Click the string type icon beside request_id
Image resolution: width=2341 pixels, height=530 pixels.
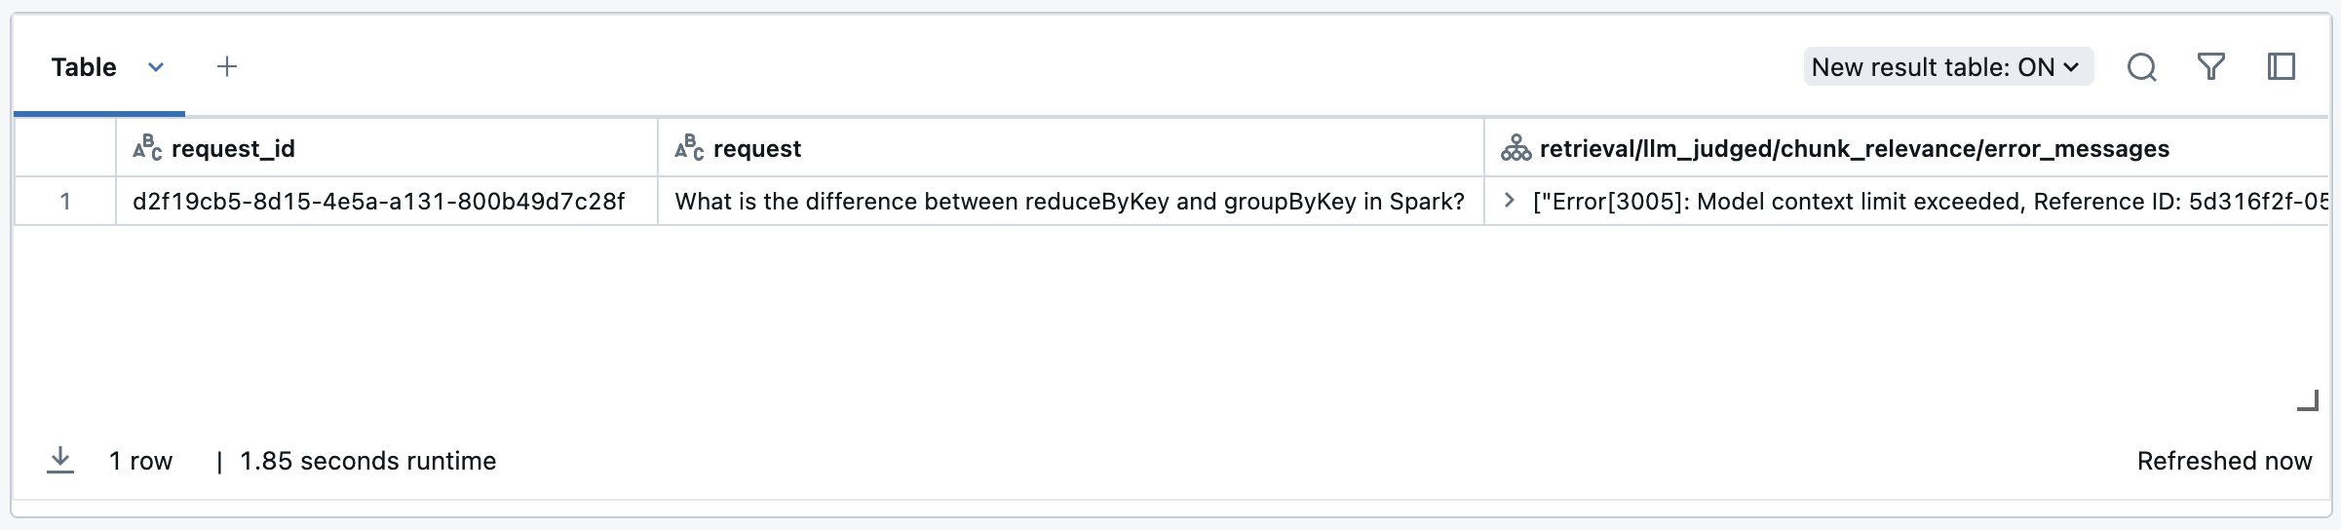tap(147, 148)
